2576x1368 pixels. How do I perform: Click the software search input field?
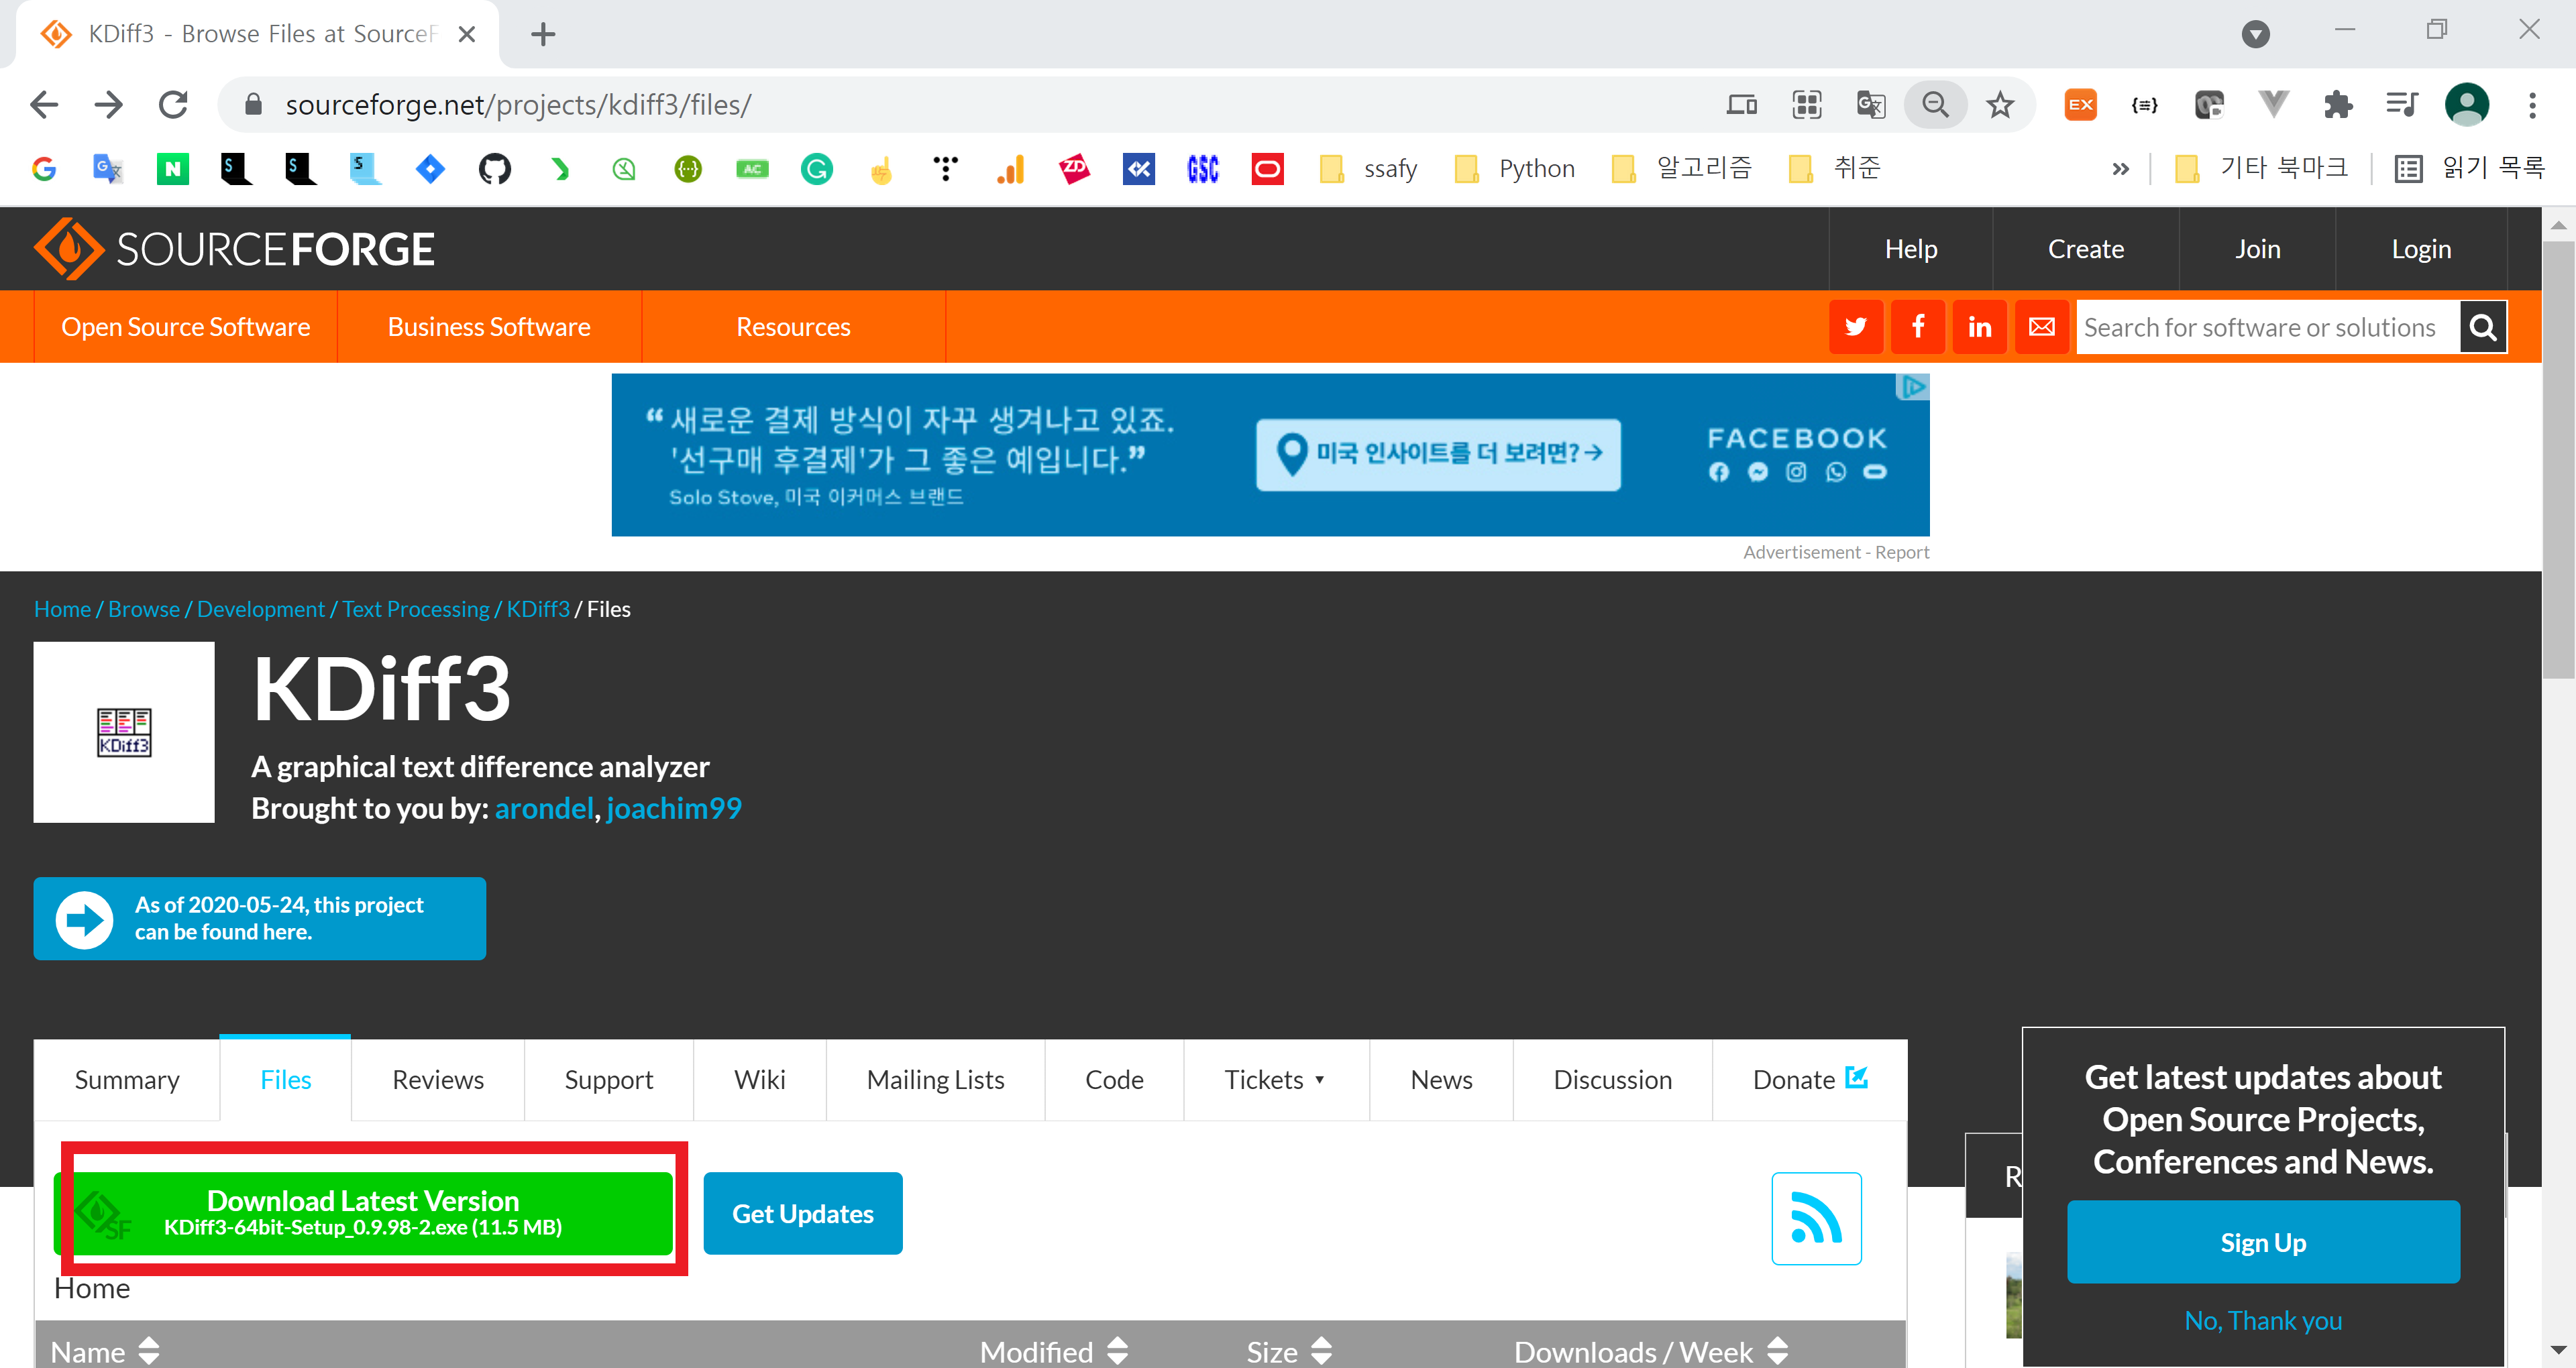coord(2265,327)
